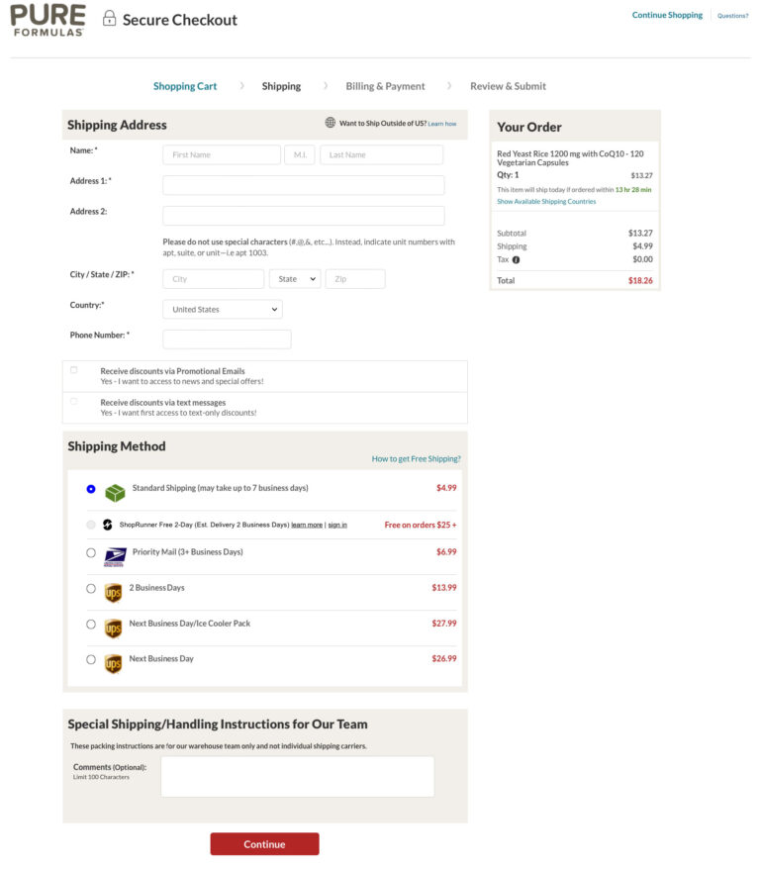Click the secure checkout padlock icon
Viewport: 760px width, 871px height.
(x=109, y=19)
